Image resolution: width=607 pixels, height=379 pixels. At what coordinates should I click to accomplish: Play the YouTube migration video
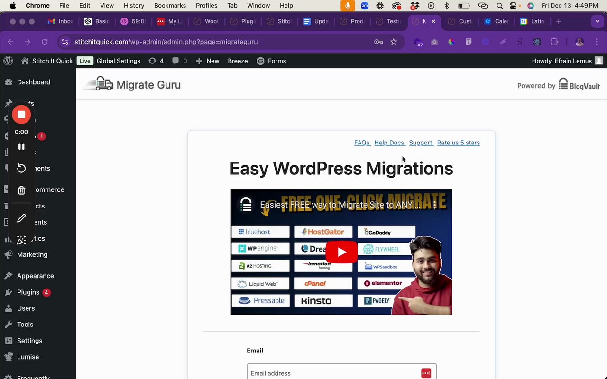[x=341, y=252]
